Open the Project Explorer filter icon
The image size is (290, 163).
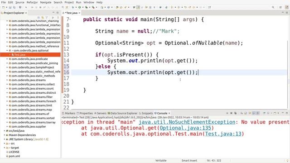click(x=47, y=17)
